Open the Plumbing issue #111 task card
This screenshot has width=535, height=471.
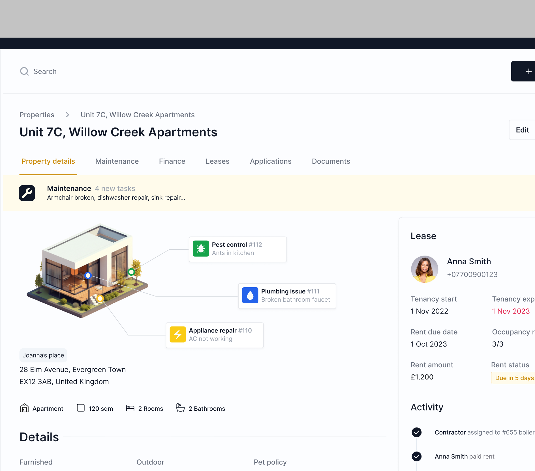coord(287,296)
